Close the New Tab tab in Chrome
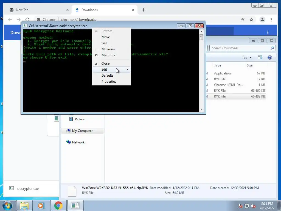This screenshot has width=281, height=211. 68,10
